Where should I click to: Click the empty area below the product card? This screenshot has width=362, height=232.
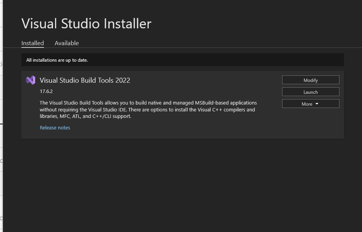click(183, 184)
